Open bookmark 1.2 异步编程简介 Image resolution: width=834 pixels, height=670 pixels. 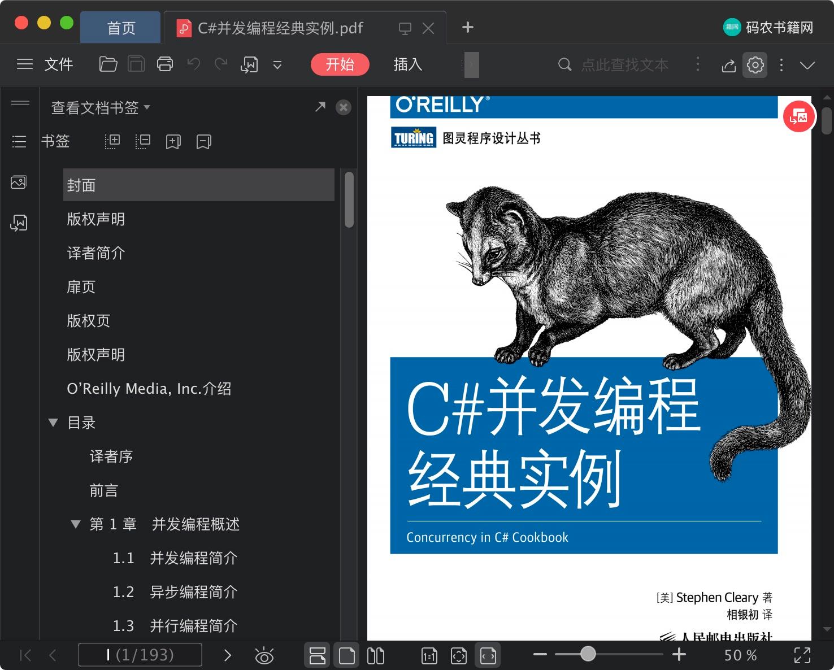click(175, 592)
